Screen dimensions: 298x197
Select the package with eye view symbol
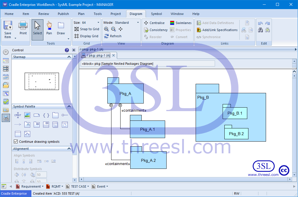point(37,125)
